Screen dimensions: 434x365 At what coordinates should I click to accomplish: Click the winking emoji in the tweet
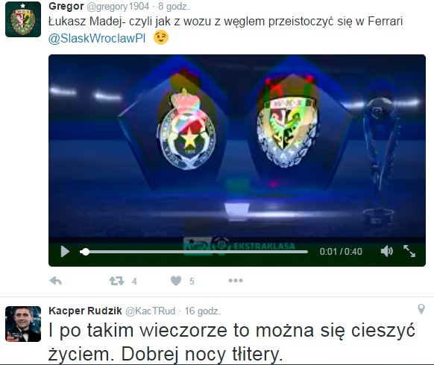coord(161,37)
